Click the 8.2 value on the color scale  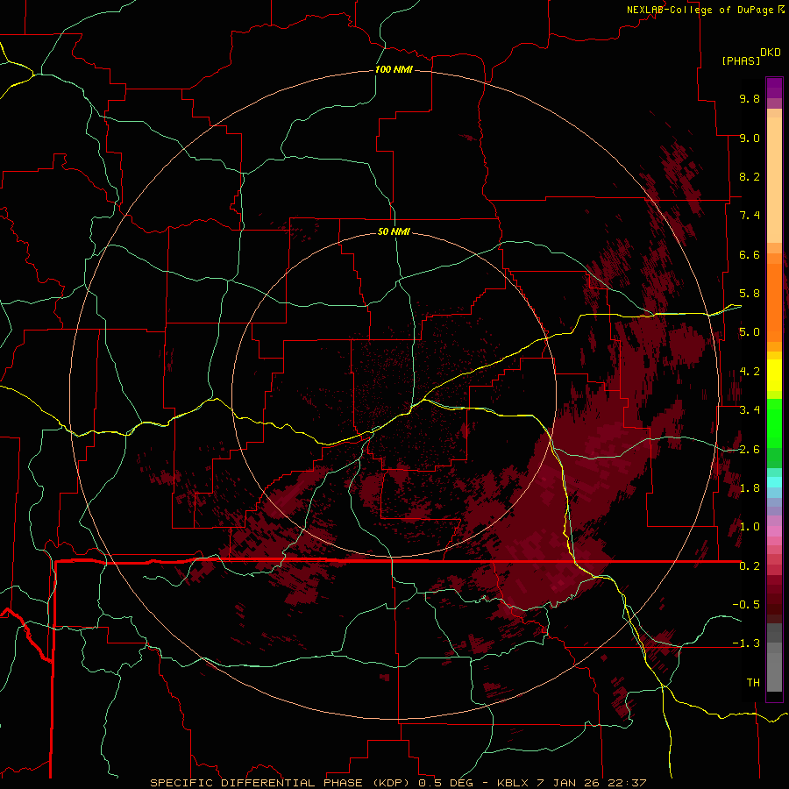pyautogui.click(x=750, y=176)
